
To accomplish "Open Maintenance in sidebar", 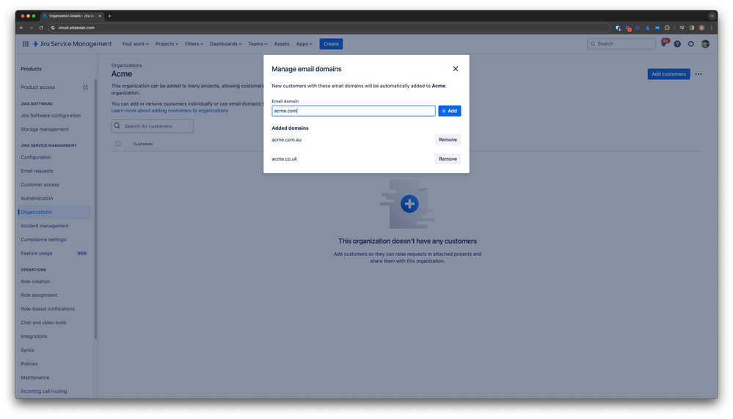I will 35,378.
